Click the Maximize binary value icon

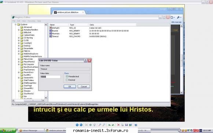point(51,33)
